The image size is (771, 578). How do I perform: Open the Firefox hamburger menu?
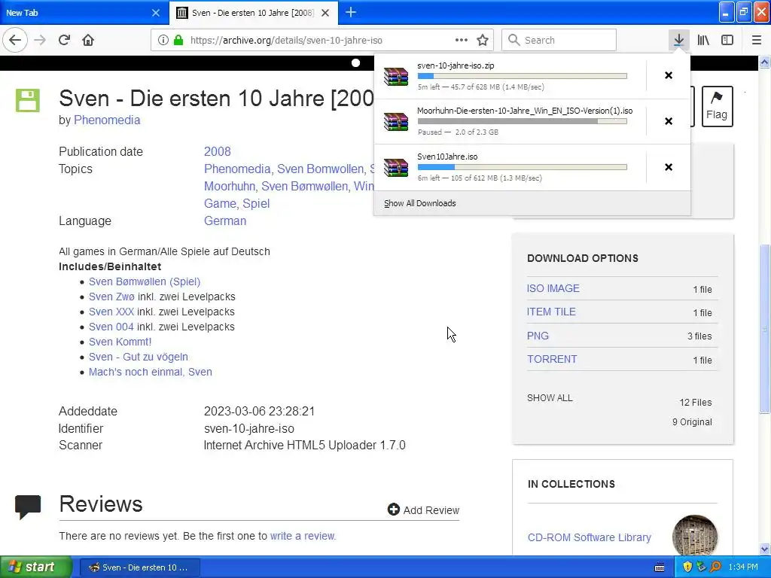tap(757, 40)
